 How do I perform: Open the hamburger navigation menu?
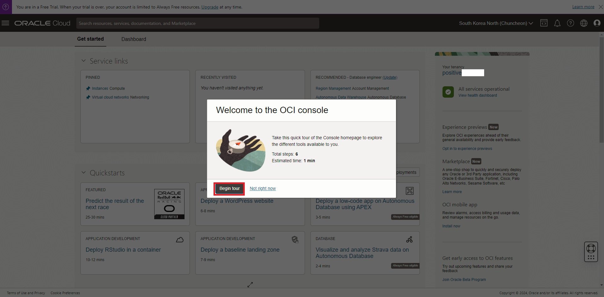5,23
